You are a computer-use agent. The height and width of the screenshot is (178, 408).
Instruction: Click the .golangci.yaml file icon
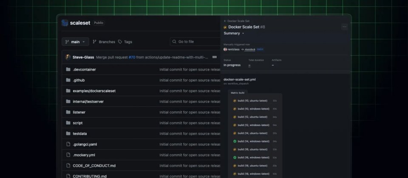[68, 144]
